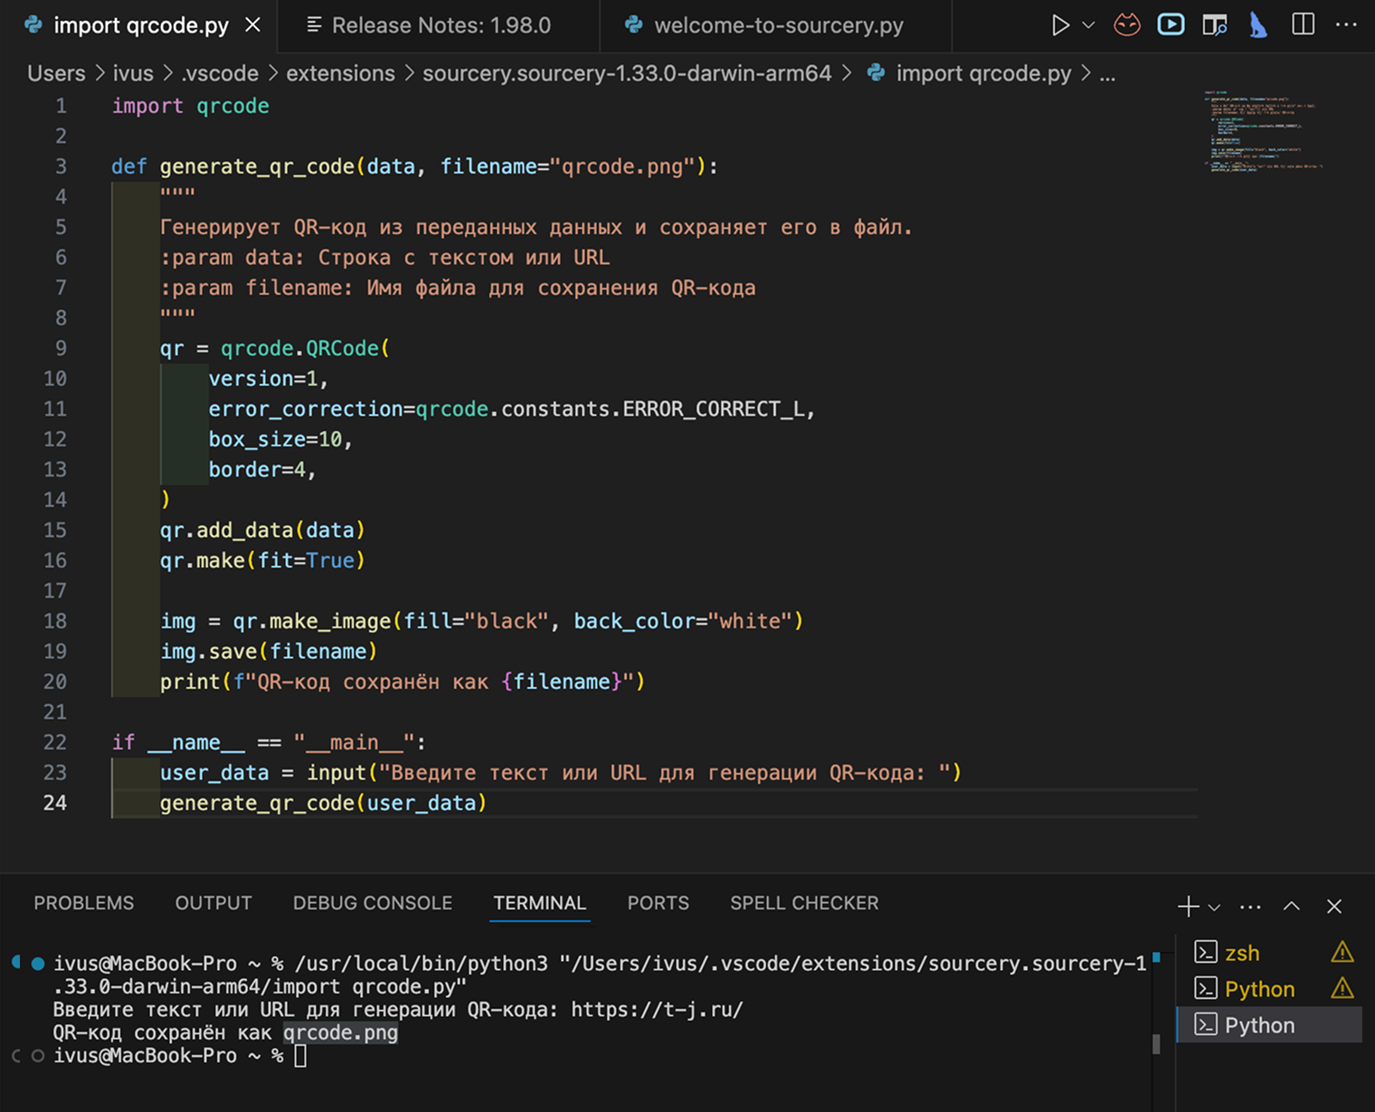Screen dimensions: 1375x1112
Task: Select the zsh terminal in list
Action: (x=1269, y=953)
